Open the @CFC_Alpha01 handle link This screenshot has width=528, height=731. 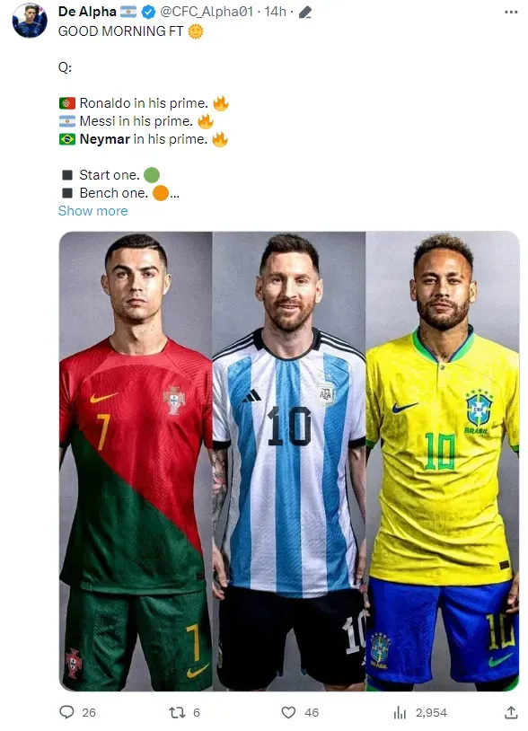[x=207, y=12]
